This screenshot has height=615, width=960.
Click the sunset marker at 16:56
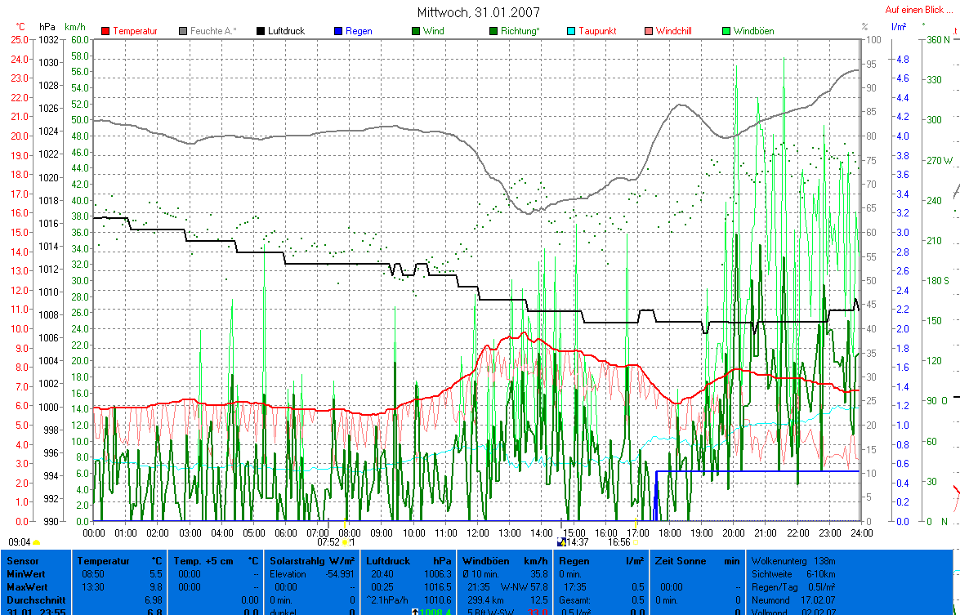point(636,541)
